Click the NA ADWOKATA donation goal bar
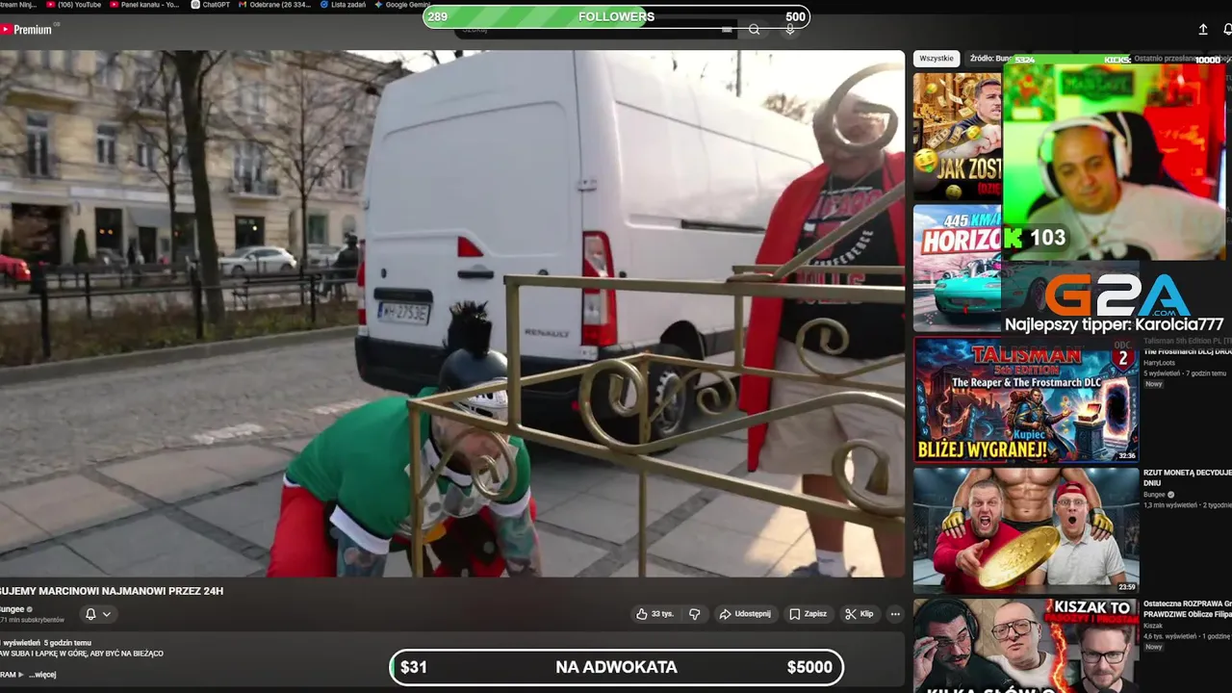 [616, 667]
